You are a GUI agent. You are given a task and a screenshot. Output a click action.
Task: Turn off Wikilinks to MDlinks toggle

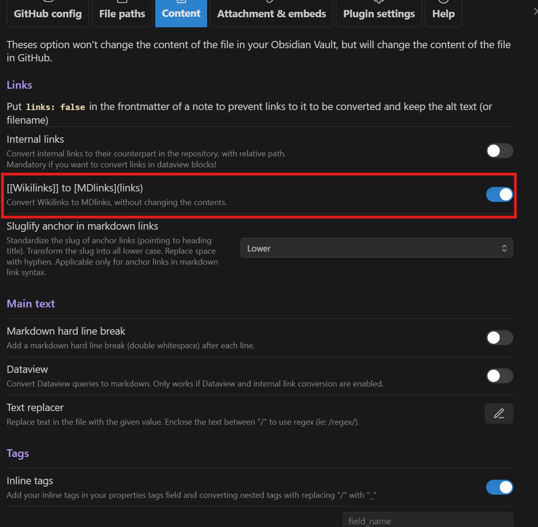[499, 195]
